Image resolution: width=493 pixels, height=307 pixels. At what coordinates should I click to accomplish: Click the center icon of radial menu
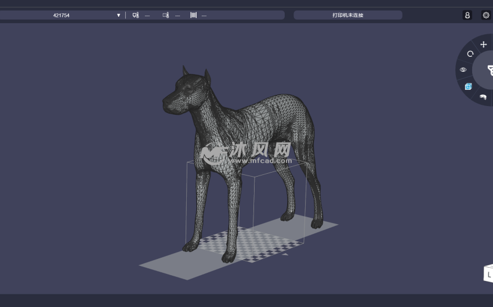tap(490, 71)
